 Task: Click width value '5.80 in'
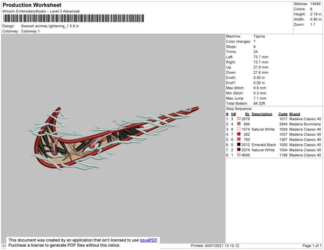coord(316,19)
